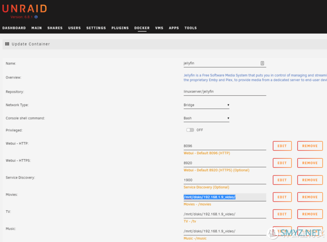Click the 'Webui - Default 8096 (HTTP)' description

[207, 153]
